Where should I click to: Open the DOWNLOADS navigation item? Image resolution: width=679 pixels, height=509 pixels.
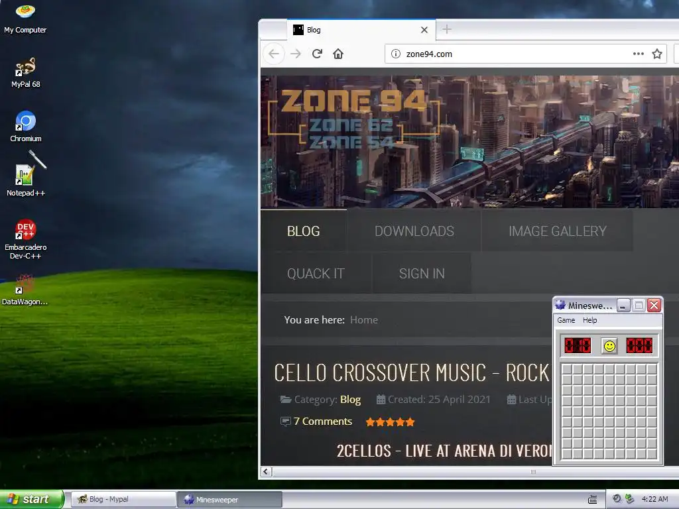point(414,231)
